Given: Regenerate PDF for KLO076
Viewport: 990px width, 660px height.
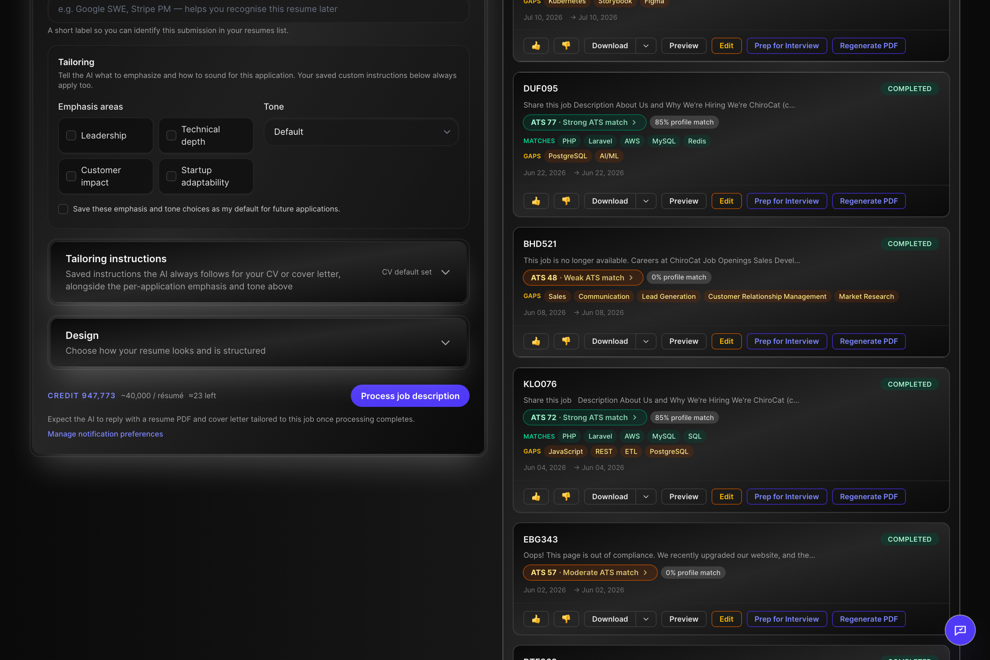Looking at the screenshot, I should [x=868, y=496].
